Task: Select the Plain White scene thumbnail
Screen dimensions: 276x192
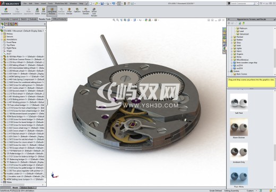Action: click(239, 176)
